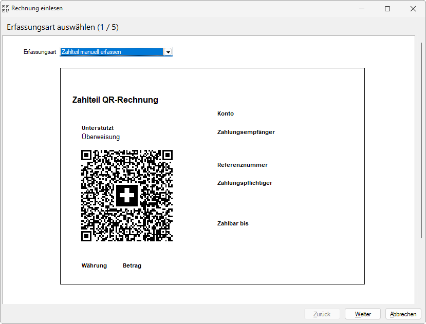
Task: Close the Rechnung einlesen dialog
Action: [413, 9]
